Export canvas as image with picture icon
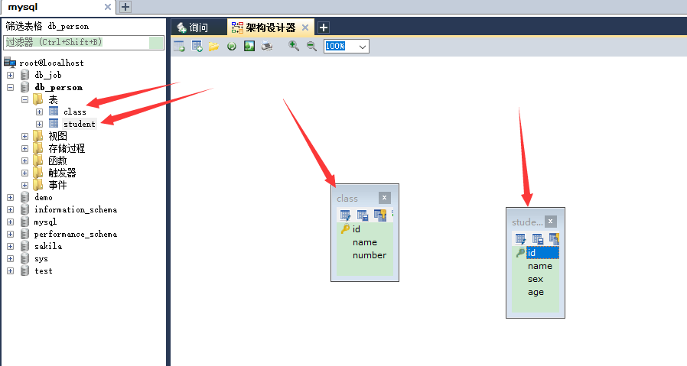The width and height of the screenshot is (687, 366). pos(249,46)
